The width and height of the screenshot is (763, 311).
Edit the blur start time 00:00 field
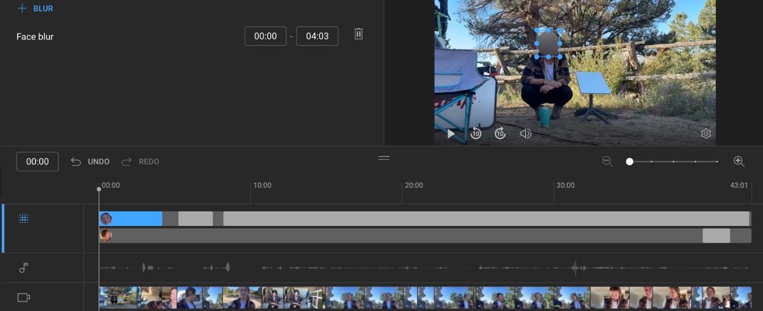265,36
